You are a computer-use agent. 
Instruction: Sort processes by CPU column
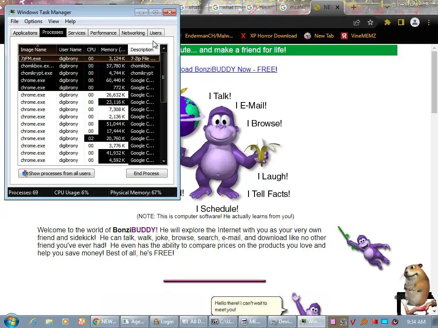[x=91, y=50]
